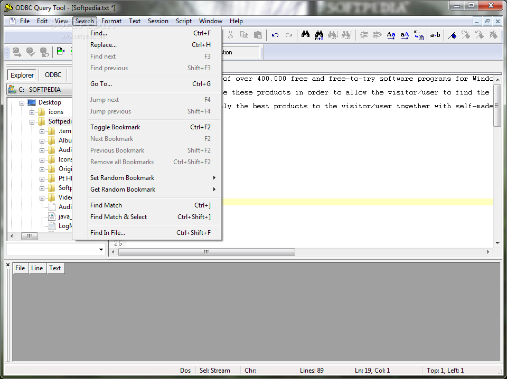Screen dimensions: 507x379
Task: Click the first greyed flag-with-arrow icon
Action: coord(466,35)
